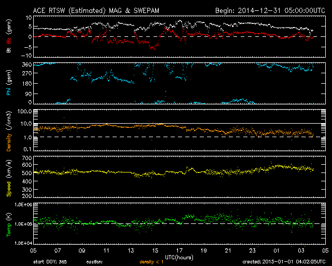Click the yellow Speed (km/s) axis label

[x=8, y=177]
